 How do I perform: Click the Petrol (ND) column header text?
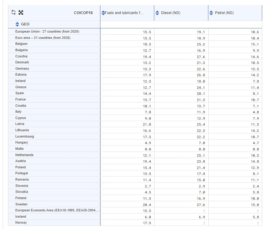[x=224, y=13]
